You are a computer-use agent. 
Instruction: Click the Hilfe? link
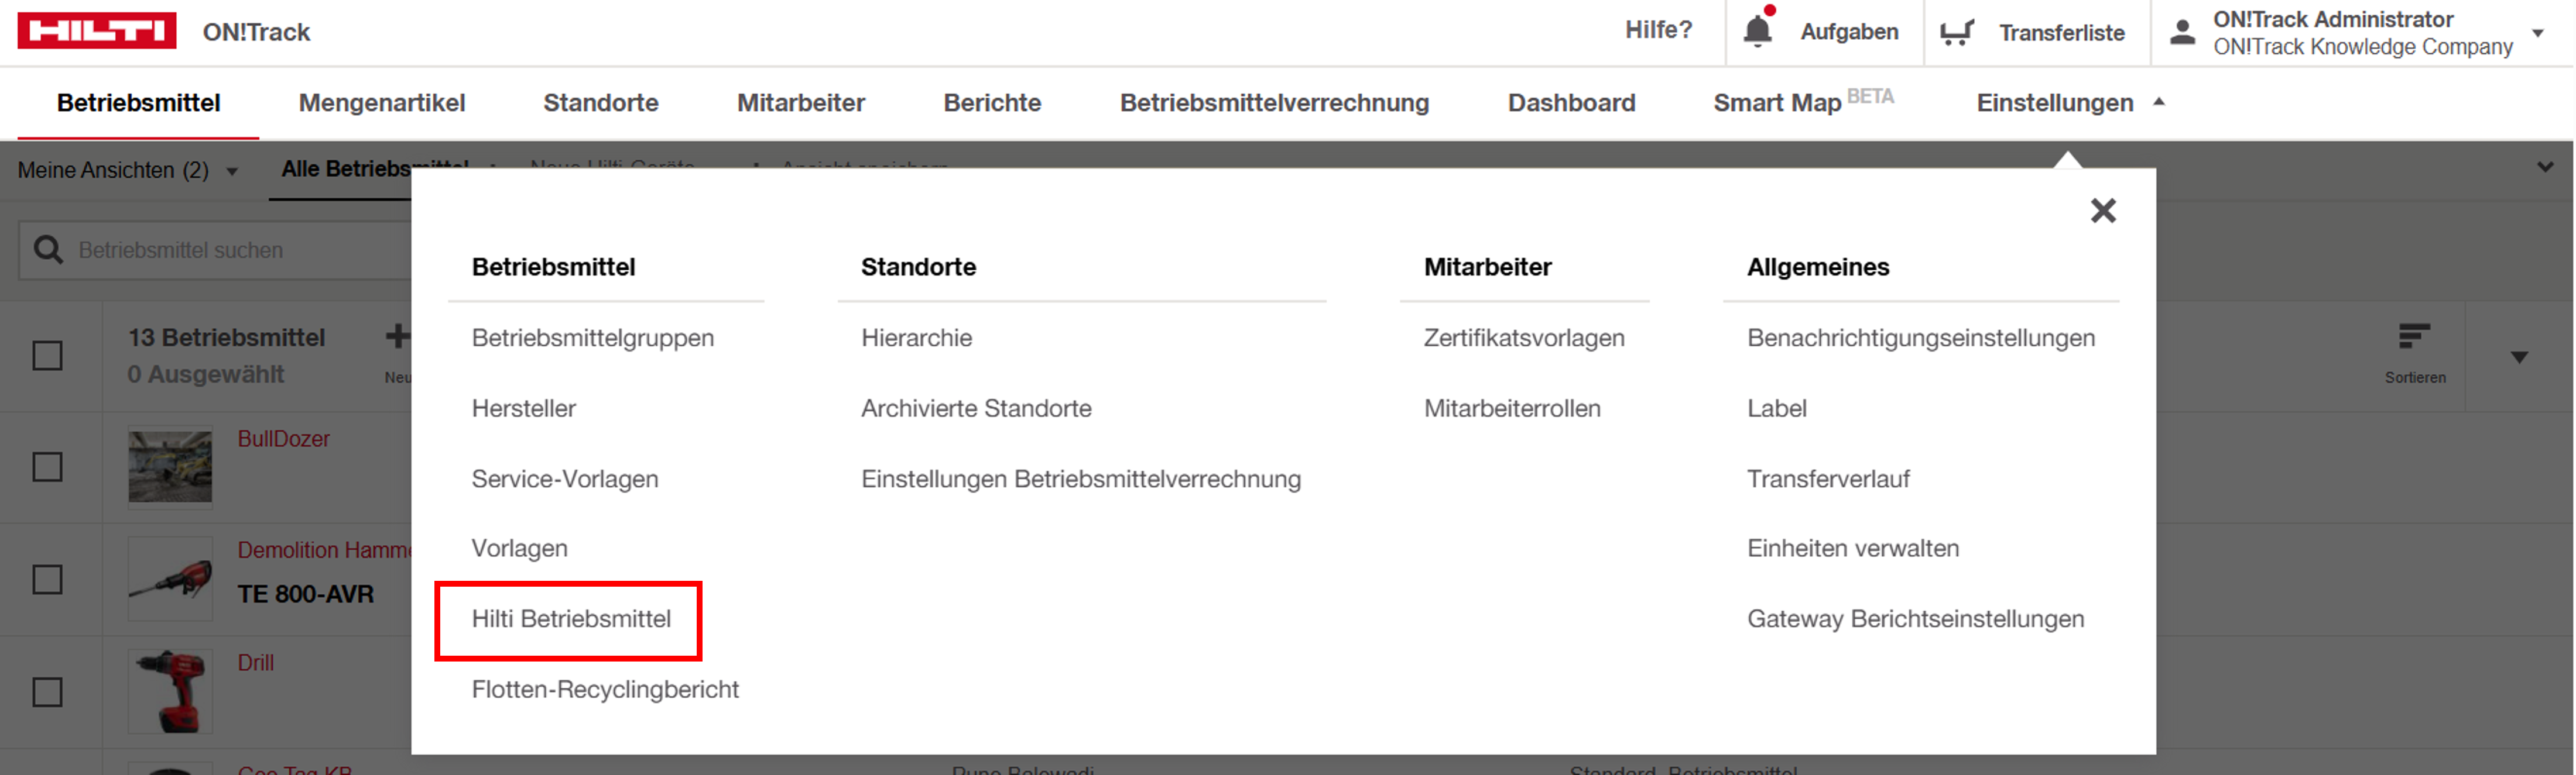point(1658,30)
